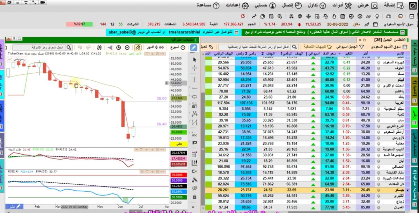The width and height of the screenshot is (419, 213).
Task: Select the ellipse drawing tool
Action: coord(194,97)
